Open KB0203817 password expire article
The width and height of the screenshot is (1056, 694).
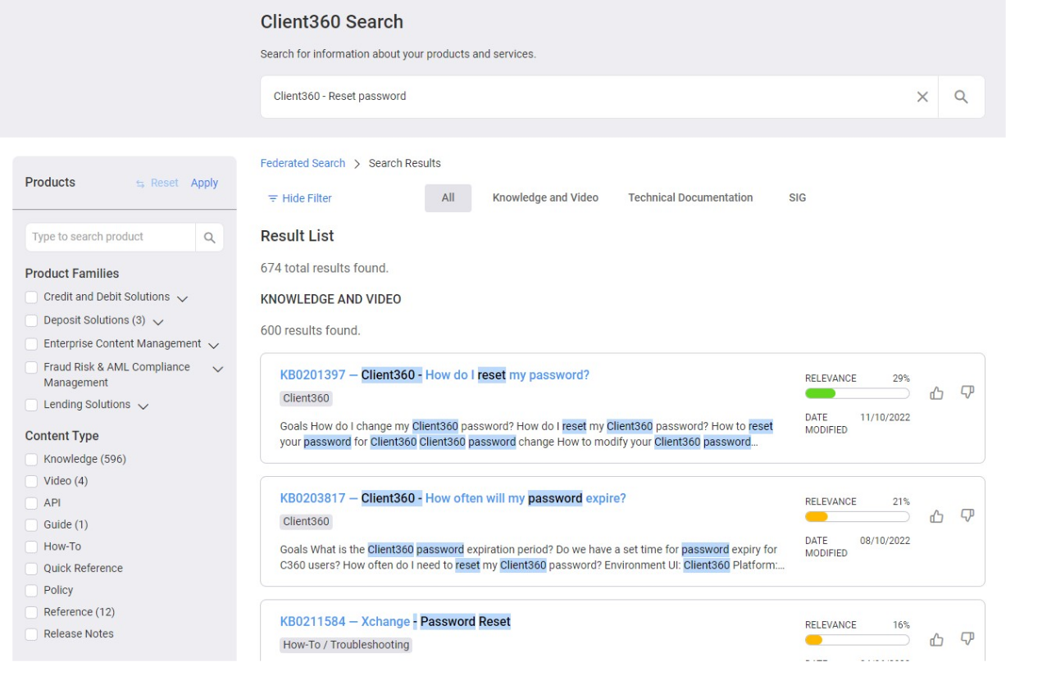click(x=453, y=498)
